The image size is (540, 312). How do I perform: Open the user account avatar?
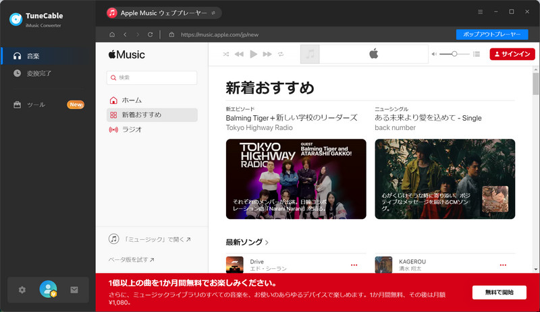(x=48, y=289)
